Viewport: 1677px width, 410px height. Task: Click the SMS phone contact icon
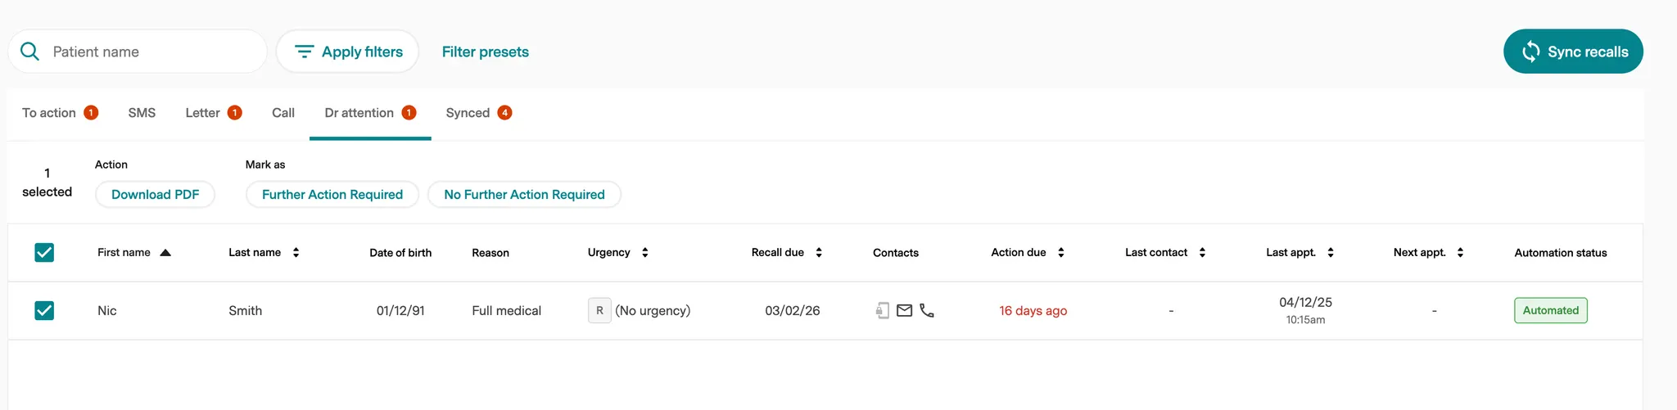pyautogui.click(x=882, y=311)
